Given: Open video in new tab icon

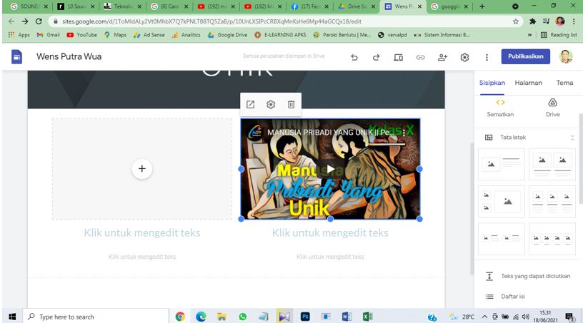Looking at the screenshot, I should click(x=251, y=105).
